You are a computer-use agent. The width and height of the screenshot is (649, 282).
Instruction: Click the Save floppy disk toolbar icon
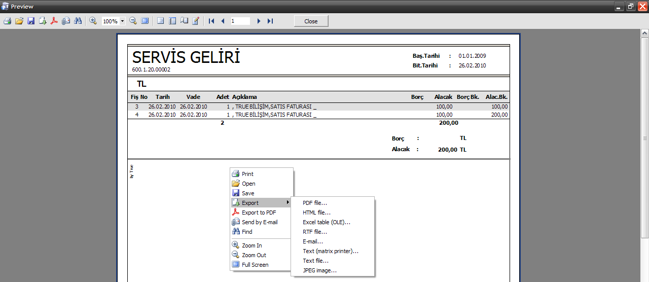[x=31, y=21]
